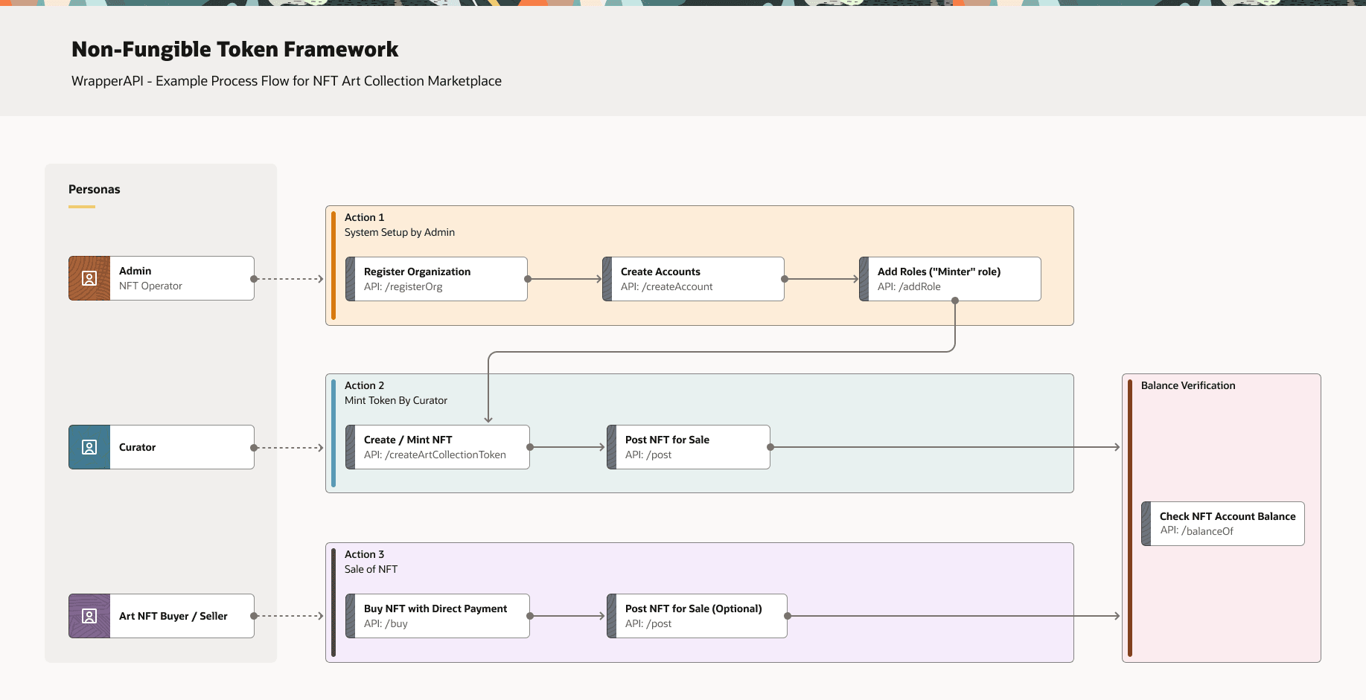The height and width of the screenshot is (700, 1366).
Task: Click the "Action 2" heading text
Action: point(364,385)
